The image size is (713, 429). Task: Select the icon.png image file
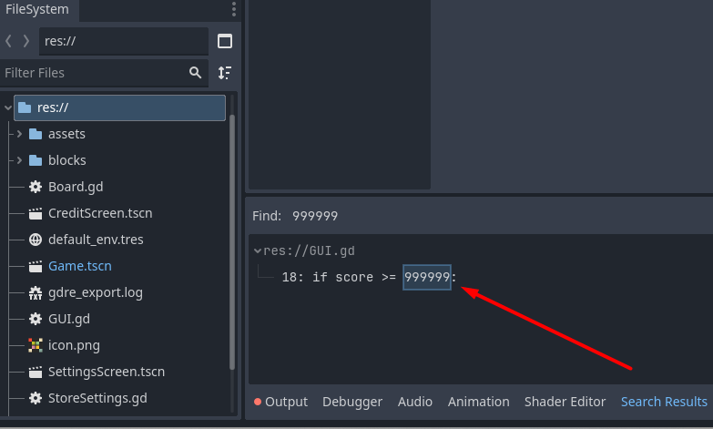[74, 345]
